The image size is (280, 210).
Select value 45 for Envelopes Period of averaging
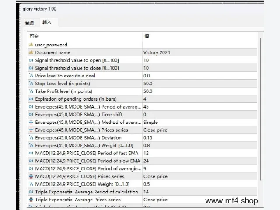coord(146,107)
